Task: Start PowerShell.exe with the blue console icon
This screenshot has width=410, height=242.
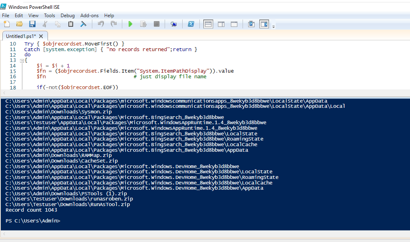Action: 191,24
